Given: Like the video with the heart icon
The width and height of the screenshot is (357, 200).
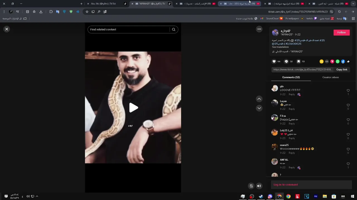Looking at the screenshot, I should tap(274, 61).
